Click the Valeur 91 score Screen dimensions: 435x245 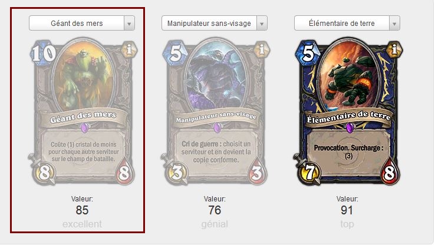[x=347, y=210]
